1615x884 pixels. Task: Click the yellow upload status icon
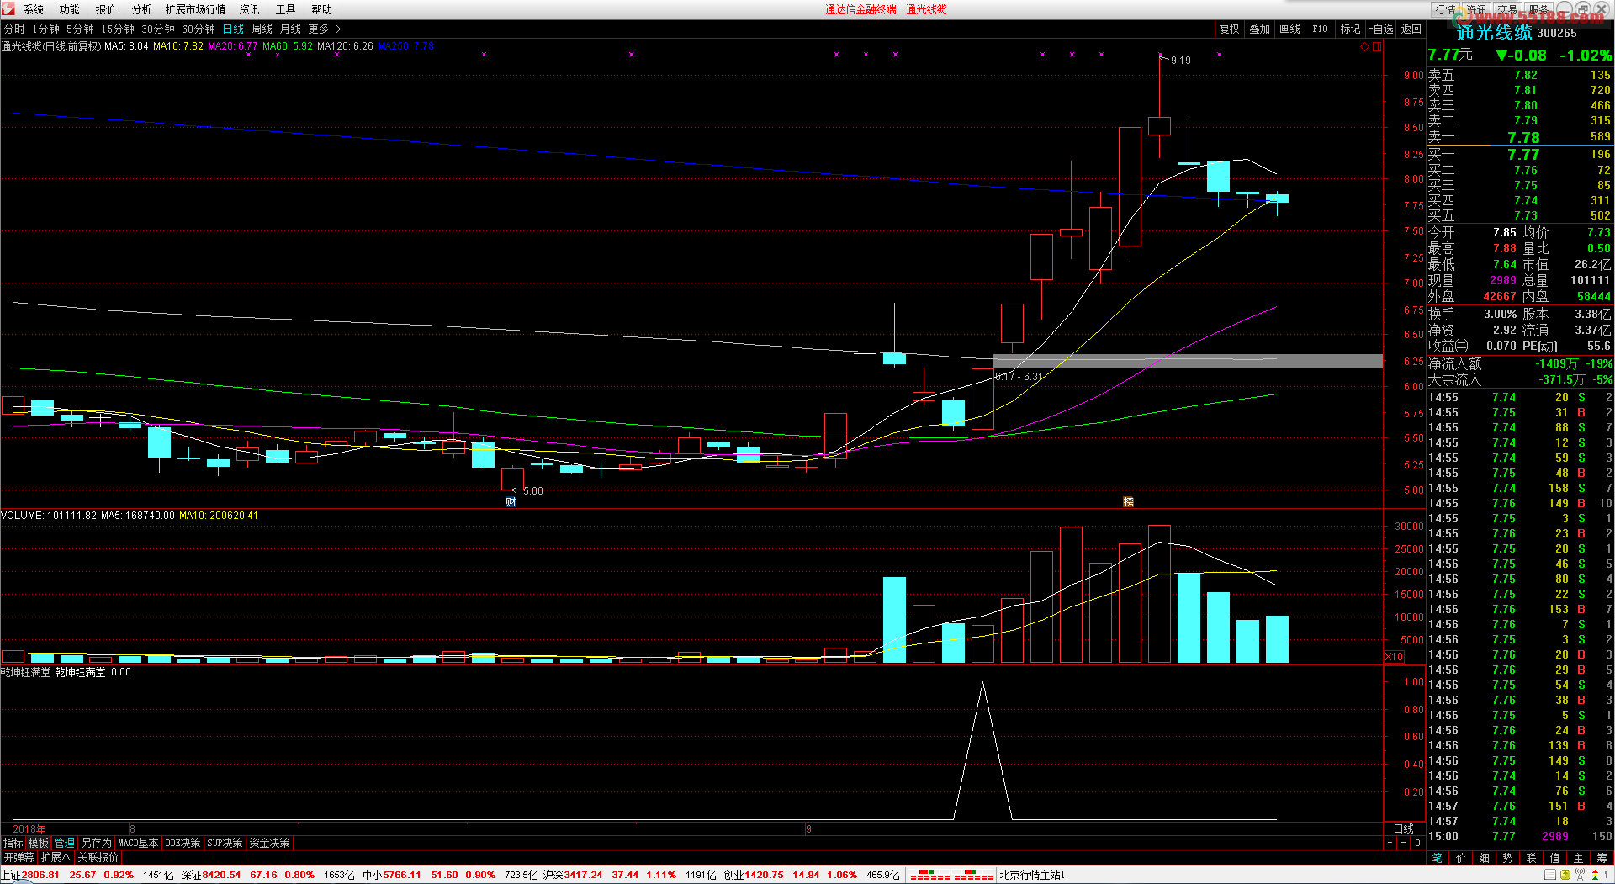click(1566, 876)
